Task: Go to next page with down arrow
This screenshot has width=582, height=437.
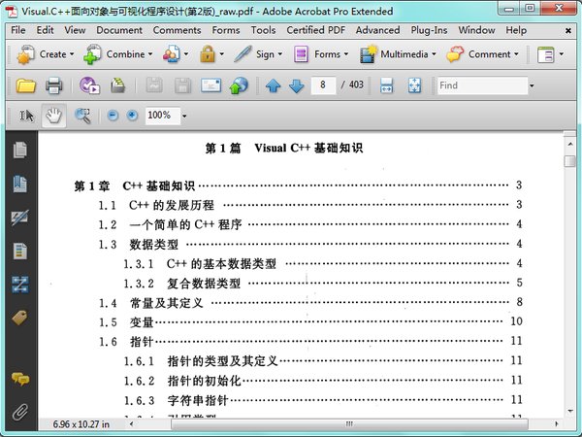Action: [297, 85]
